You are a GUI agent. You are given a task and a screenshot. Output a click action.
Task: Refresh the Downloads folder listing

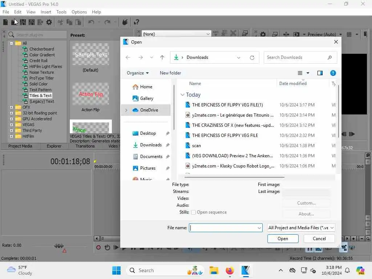(252, 57)
